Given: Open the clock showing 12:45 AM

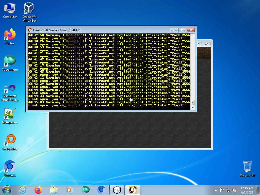Looking at the screenshot, I should [247, 190].
